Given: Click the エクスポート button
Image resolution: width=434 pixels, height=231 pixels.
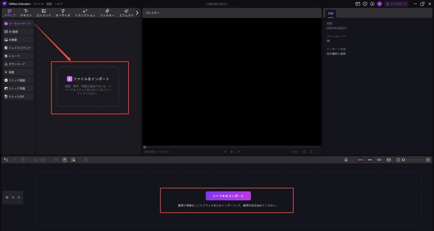Looking at the screenshot, I should [396, 4].
